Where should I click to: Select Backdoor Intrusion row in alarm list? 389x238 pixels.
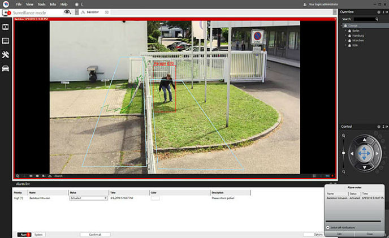coord(132,198)
